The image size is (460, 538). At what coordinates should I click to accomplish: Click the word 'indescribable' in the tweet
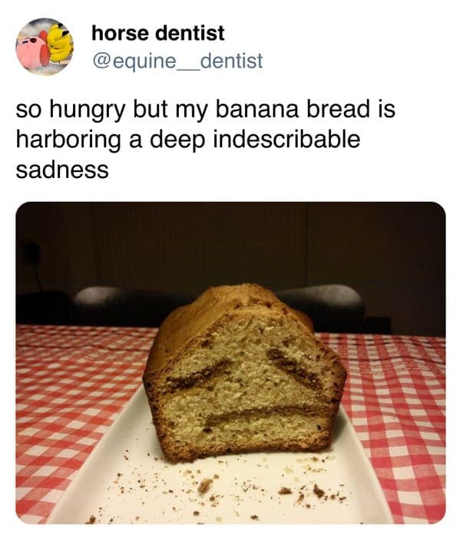tap(286, 139)
